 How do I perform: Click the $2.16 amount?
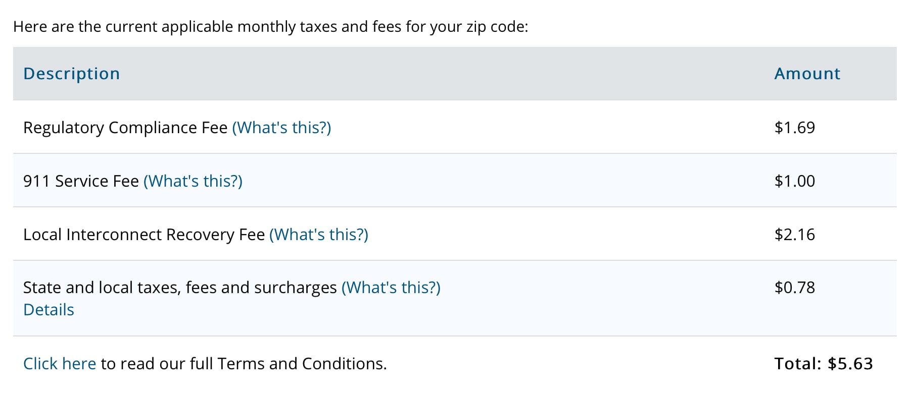coord(795,235)
